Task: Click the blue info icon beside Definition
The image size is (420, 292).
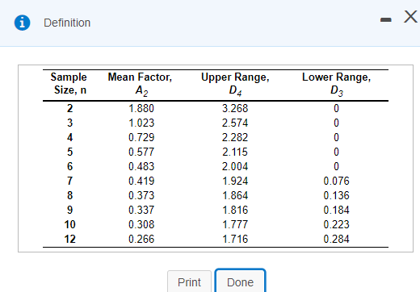Action: [22, 23]
